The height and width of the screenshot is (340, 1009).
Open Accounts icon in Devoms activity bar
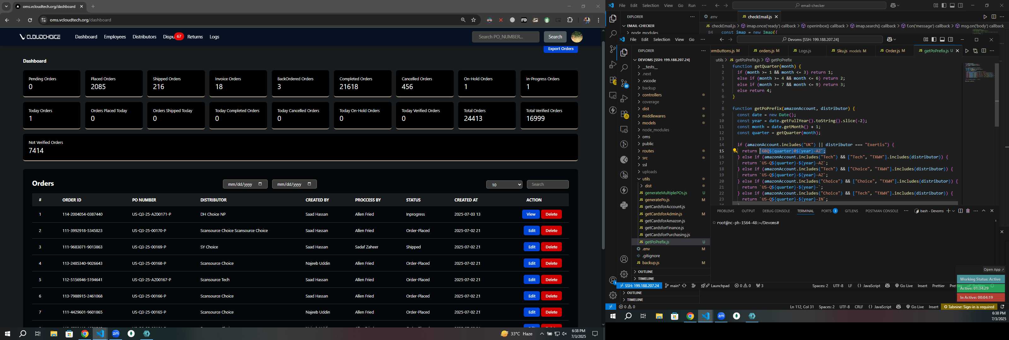pyautogui.click(x=624, y=259)
